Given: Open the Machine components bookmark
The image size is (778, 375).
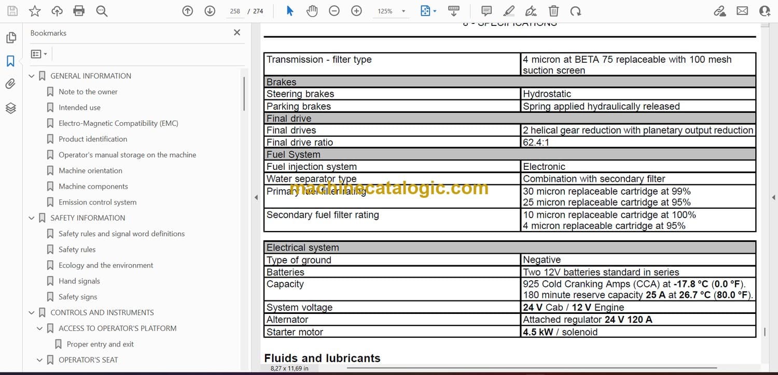Looking at the screenshot, I should click(93, 186).
